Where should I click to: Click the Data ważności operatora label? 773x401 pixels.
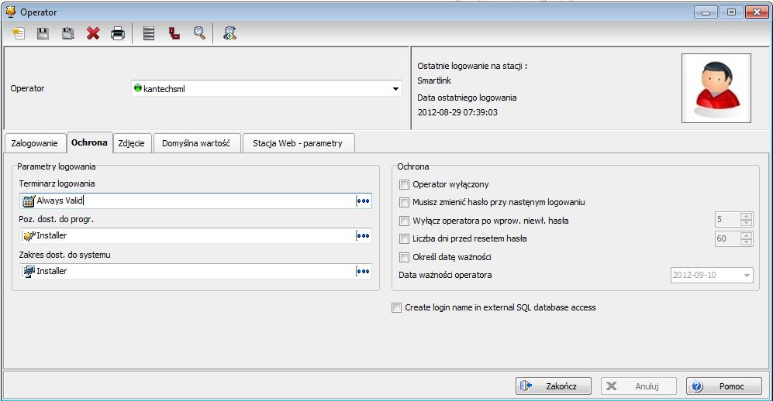pos(445,275)
